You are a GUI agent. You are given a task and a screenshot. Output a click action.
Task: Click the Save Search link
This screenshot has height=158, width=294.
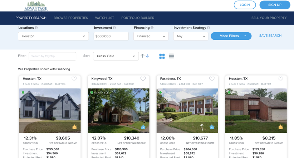[270, 35]
